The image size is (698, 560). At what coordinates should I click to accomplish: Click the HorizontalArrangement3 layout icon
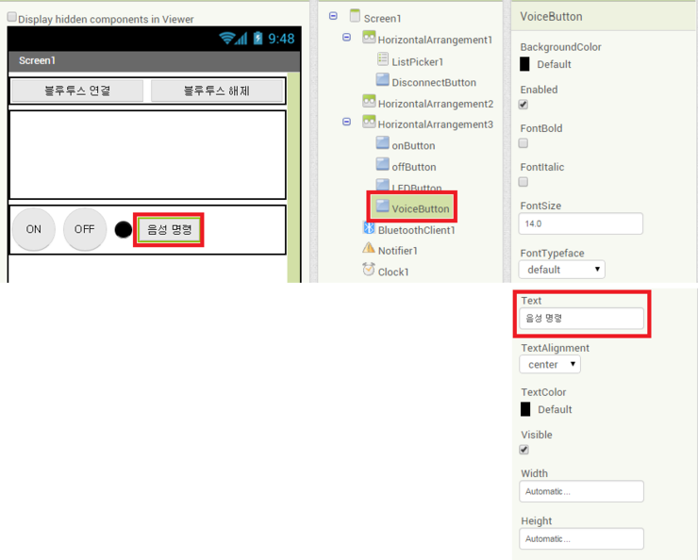[369, 122]
